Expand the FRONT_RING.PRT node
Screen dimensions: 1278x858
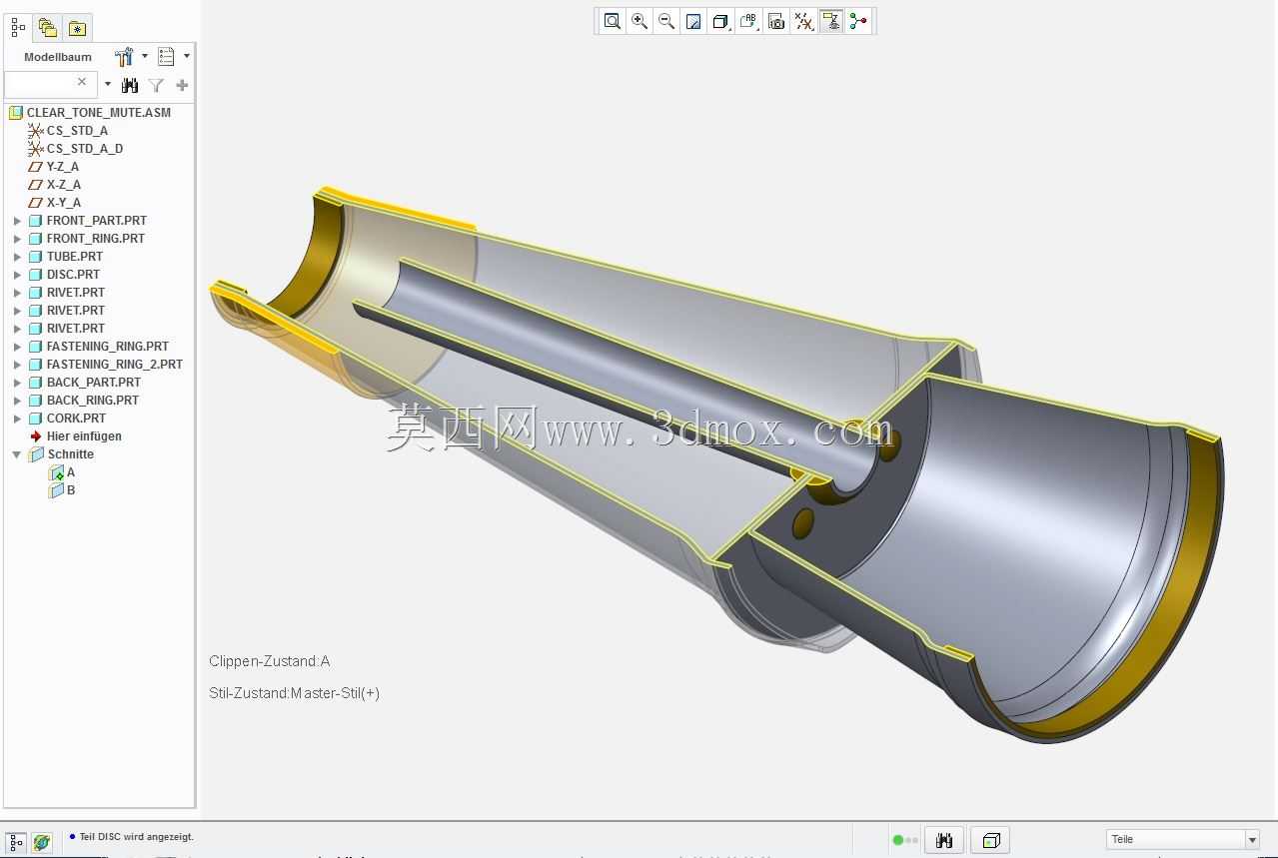pyautogui.click(x=17, y=239)
